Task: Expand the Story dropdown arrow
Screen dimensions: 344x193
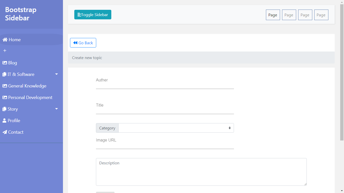Action: pyautogui.click(x=56, y=109)
